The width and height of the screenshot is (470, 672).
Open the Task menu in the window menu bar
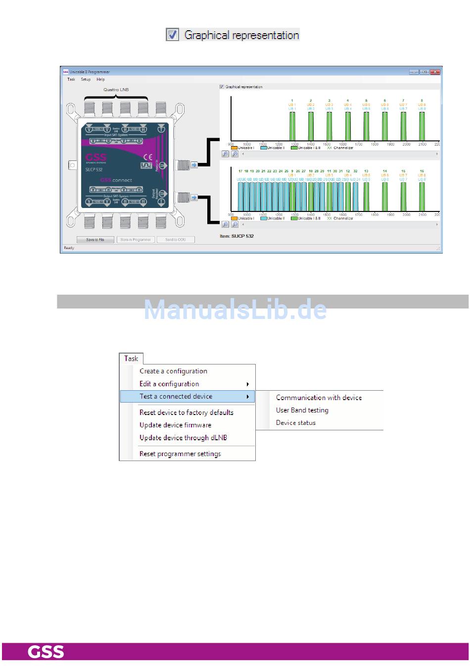pos(71,79)
